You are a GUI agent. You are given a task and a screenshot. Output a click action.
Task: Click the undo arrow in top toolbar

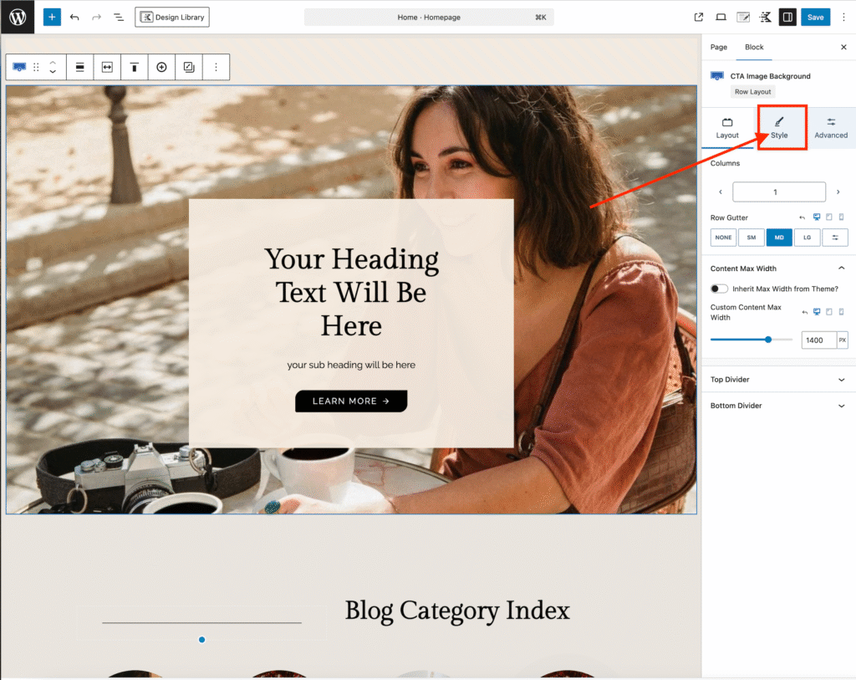point(75,17)
